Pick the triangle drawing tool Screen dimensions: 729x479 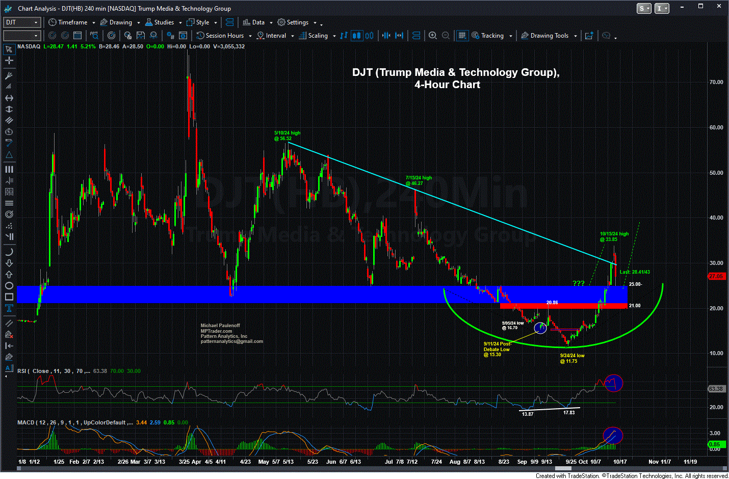pyautogui.click(x=9, y=155)
